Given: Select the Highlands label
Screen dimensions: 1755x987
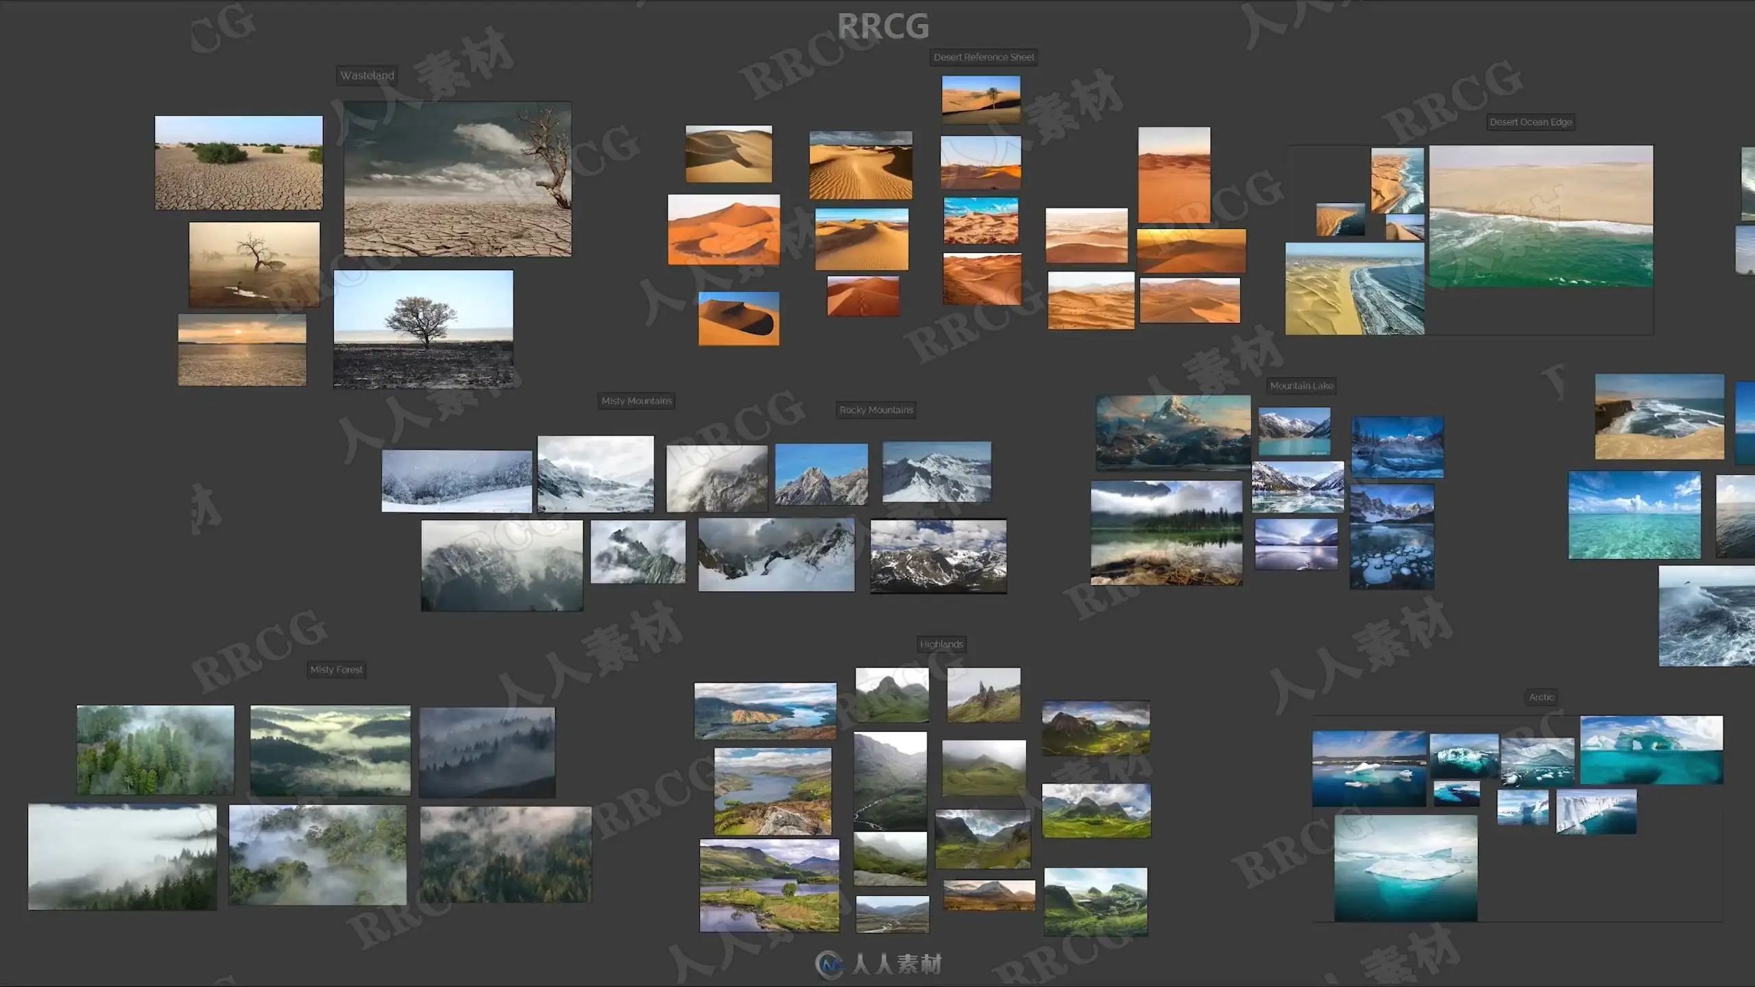Looking at the screenshot, I should pyautogui.click(x=941, y=644).
